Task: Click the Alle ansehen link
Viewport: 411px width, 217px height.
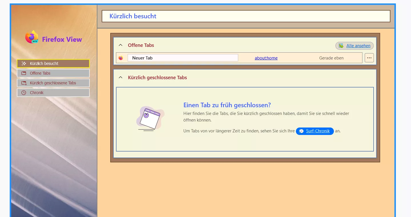Action: pos(358,46)
